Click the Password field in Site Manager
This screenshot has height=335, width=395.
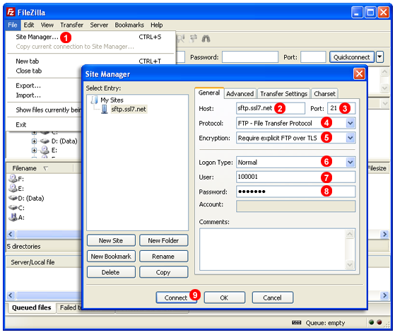click(x=296, y=192)
